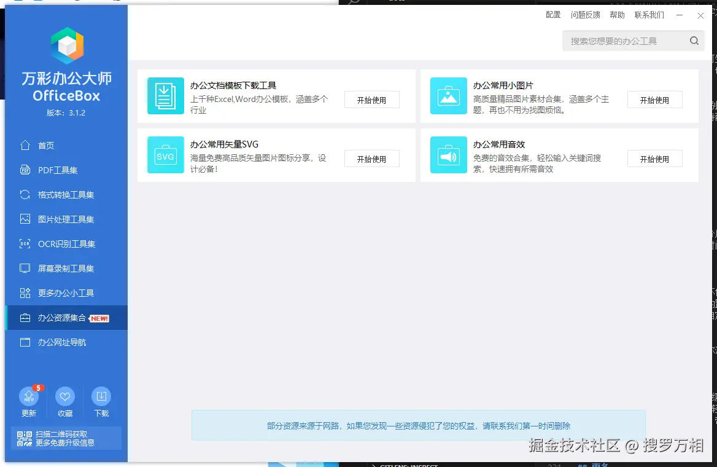Click the sound effects speaker tile icon

point(449,155)
